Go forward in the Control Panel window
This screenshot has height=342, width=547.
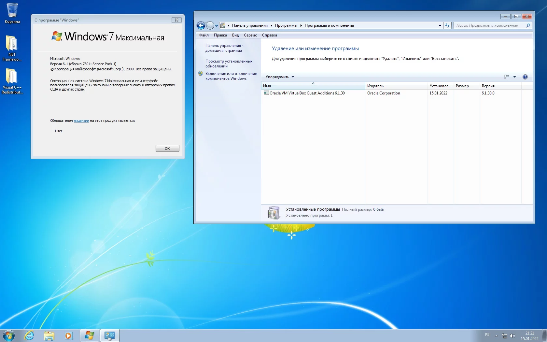[x=210, y=25]
